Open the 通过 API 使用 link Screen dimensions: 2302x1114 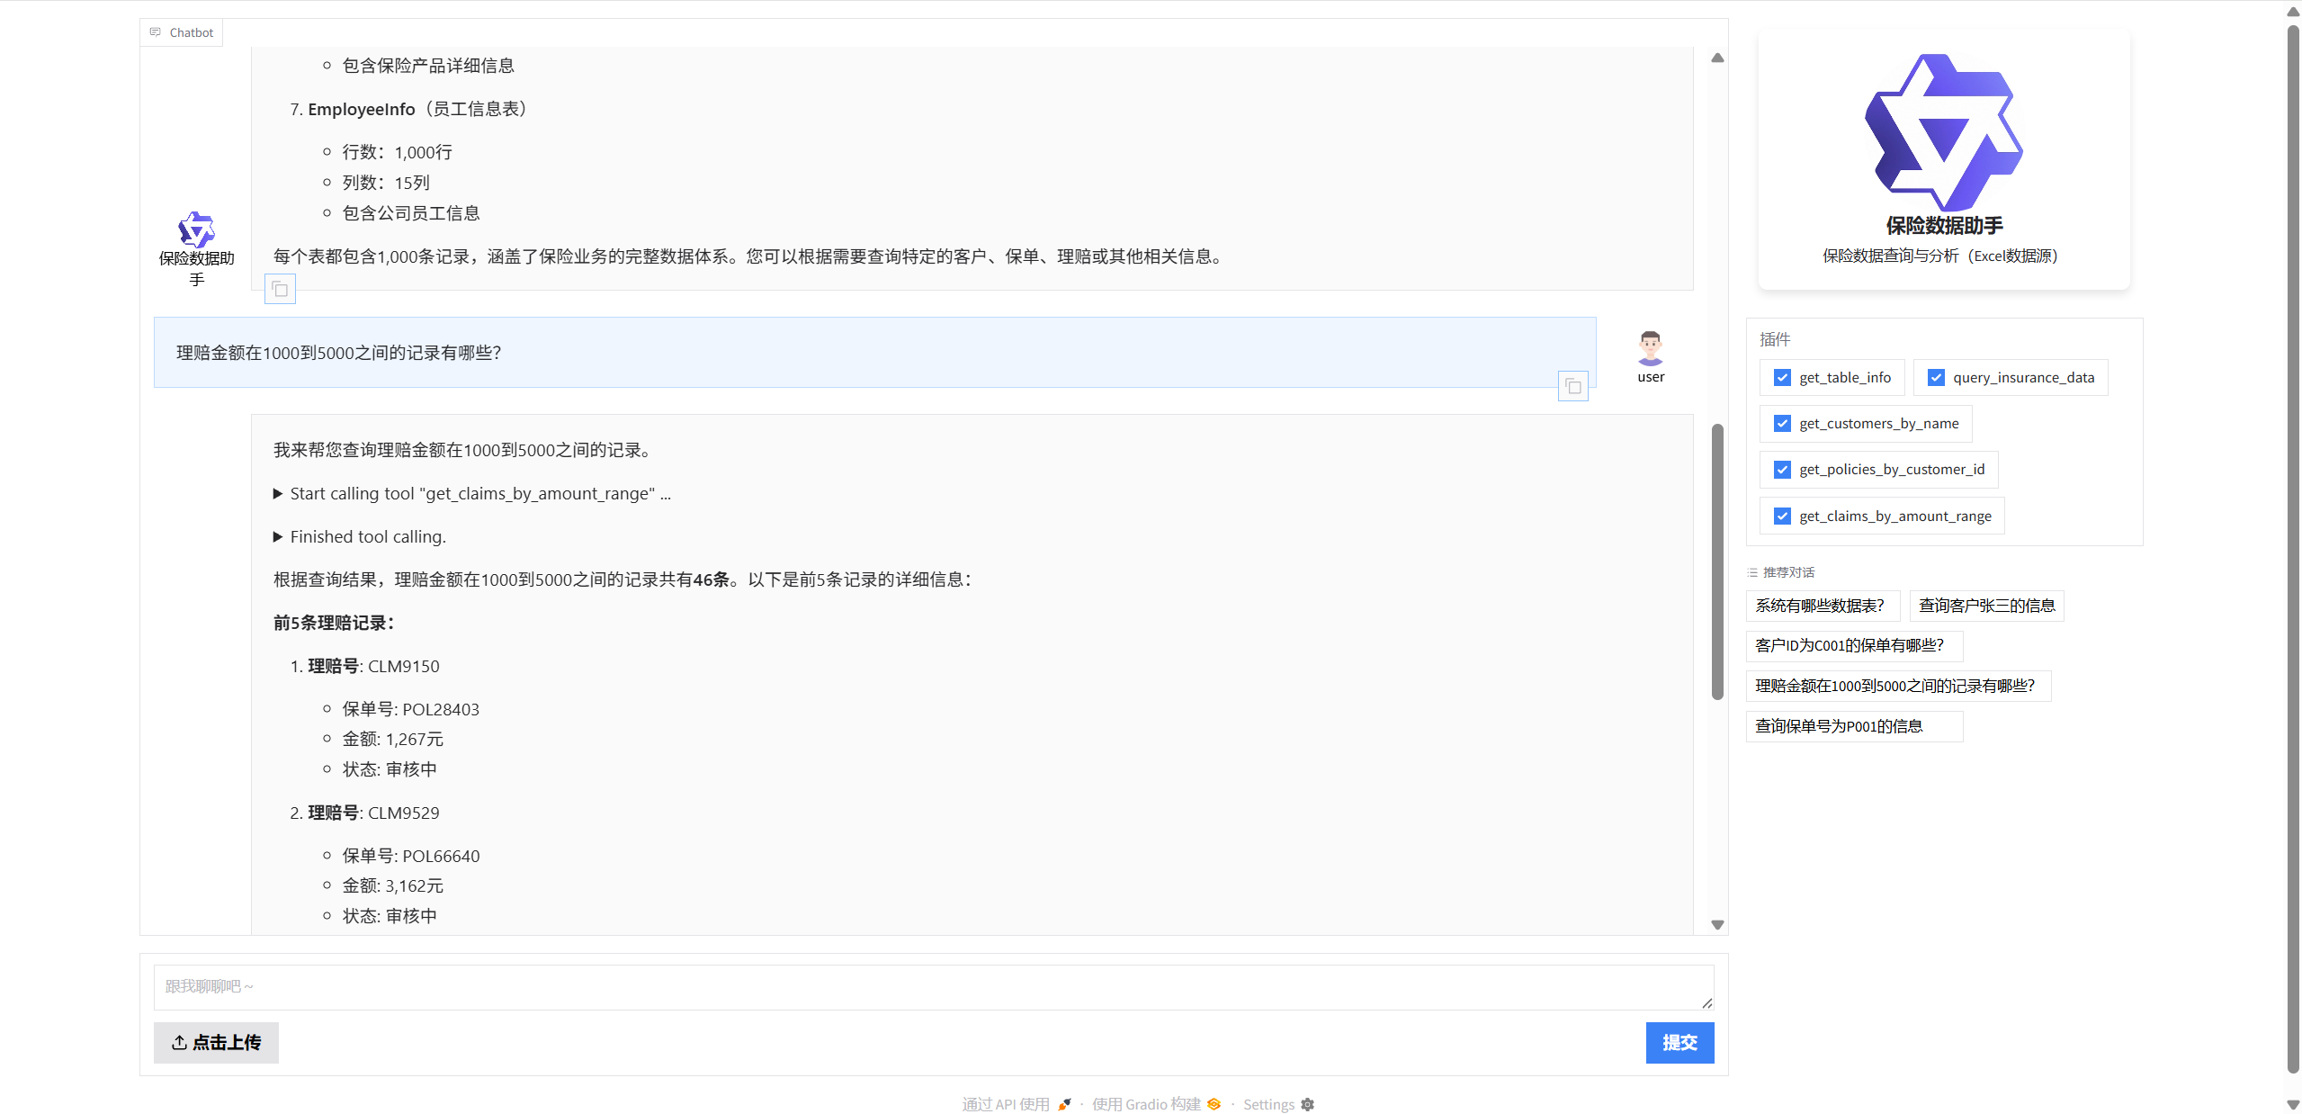click(1004, 1103)
